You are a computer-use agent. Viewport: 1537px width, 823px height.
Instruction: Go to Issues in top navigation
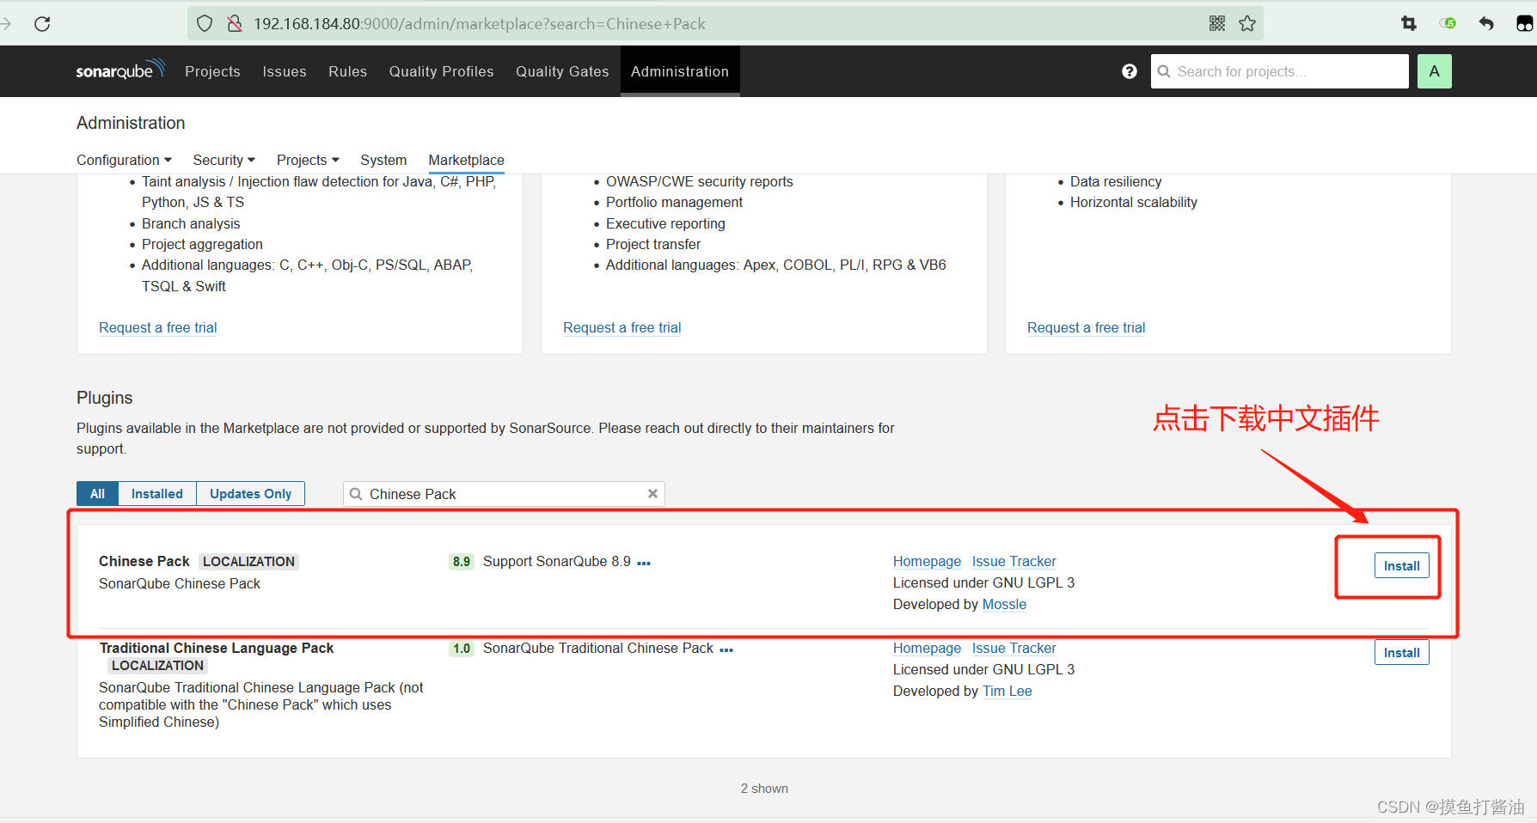point(285,71)
